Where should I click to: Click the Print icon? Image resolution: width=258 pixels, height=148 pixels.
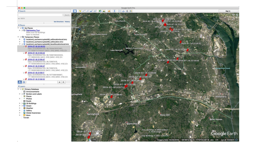[x=123, y=11]
